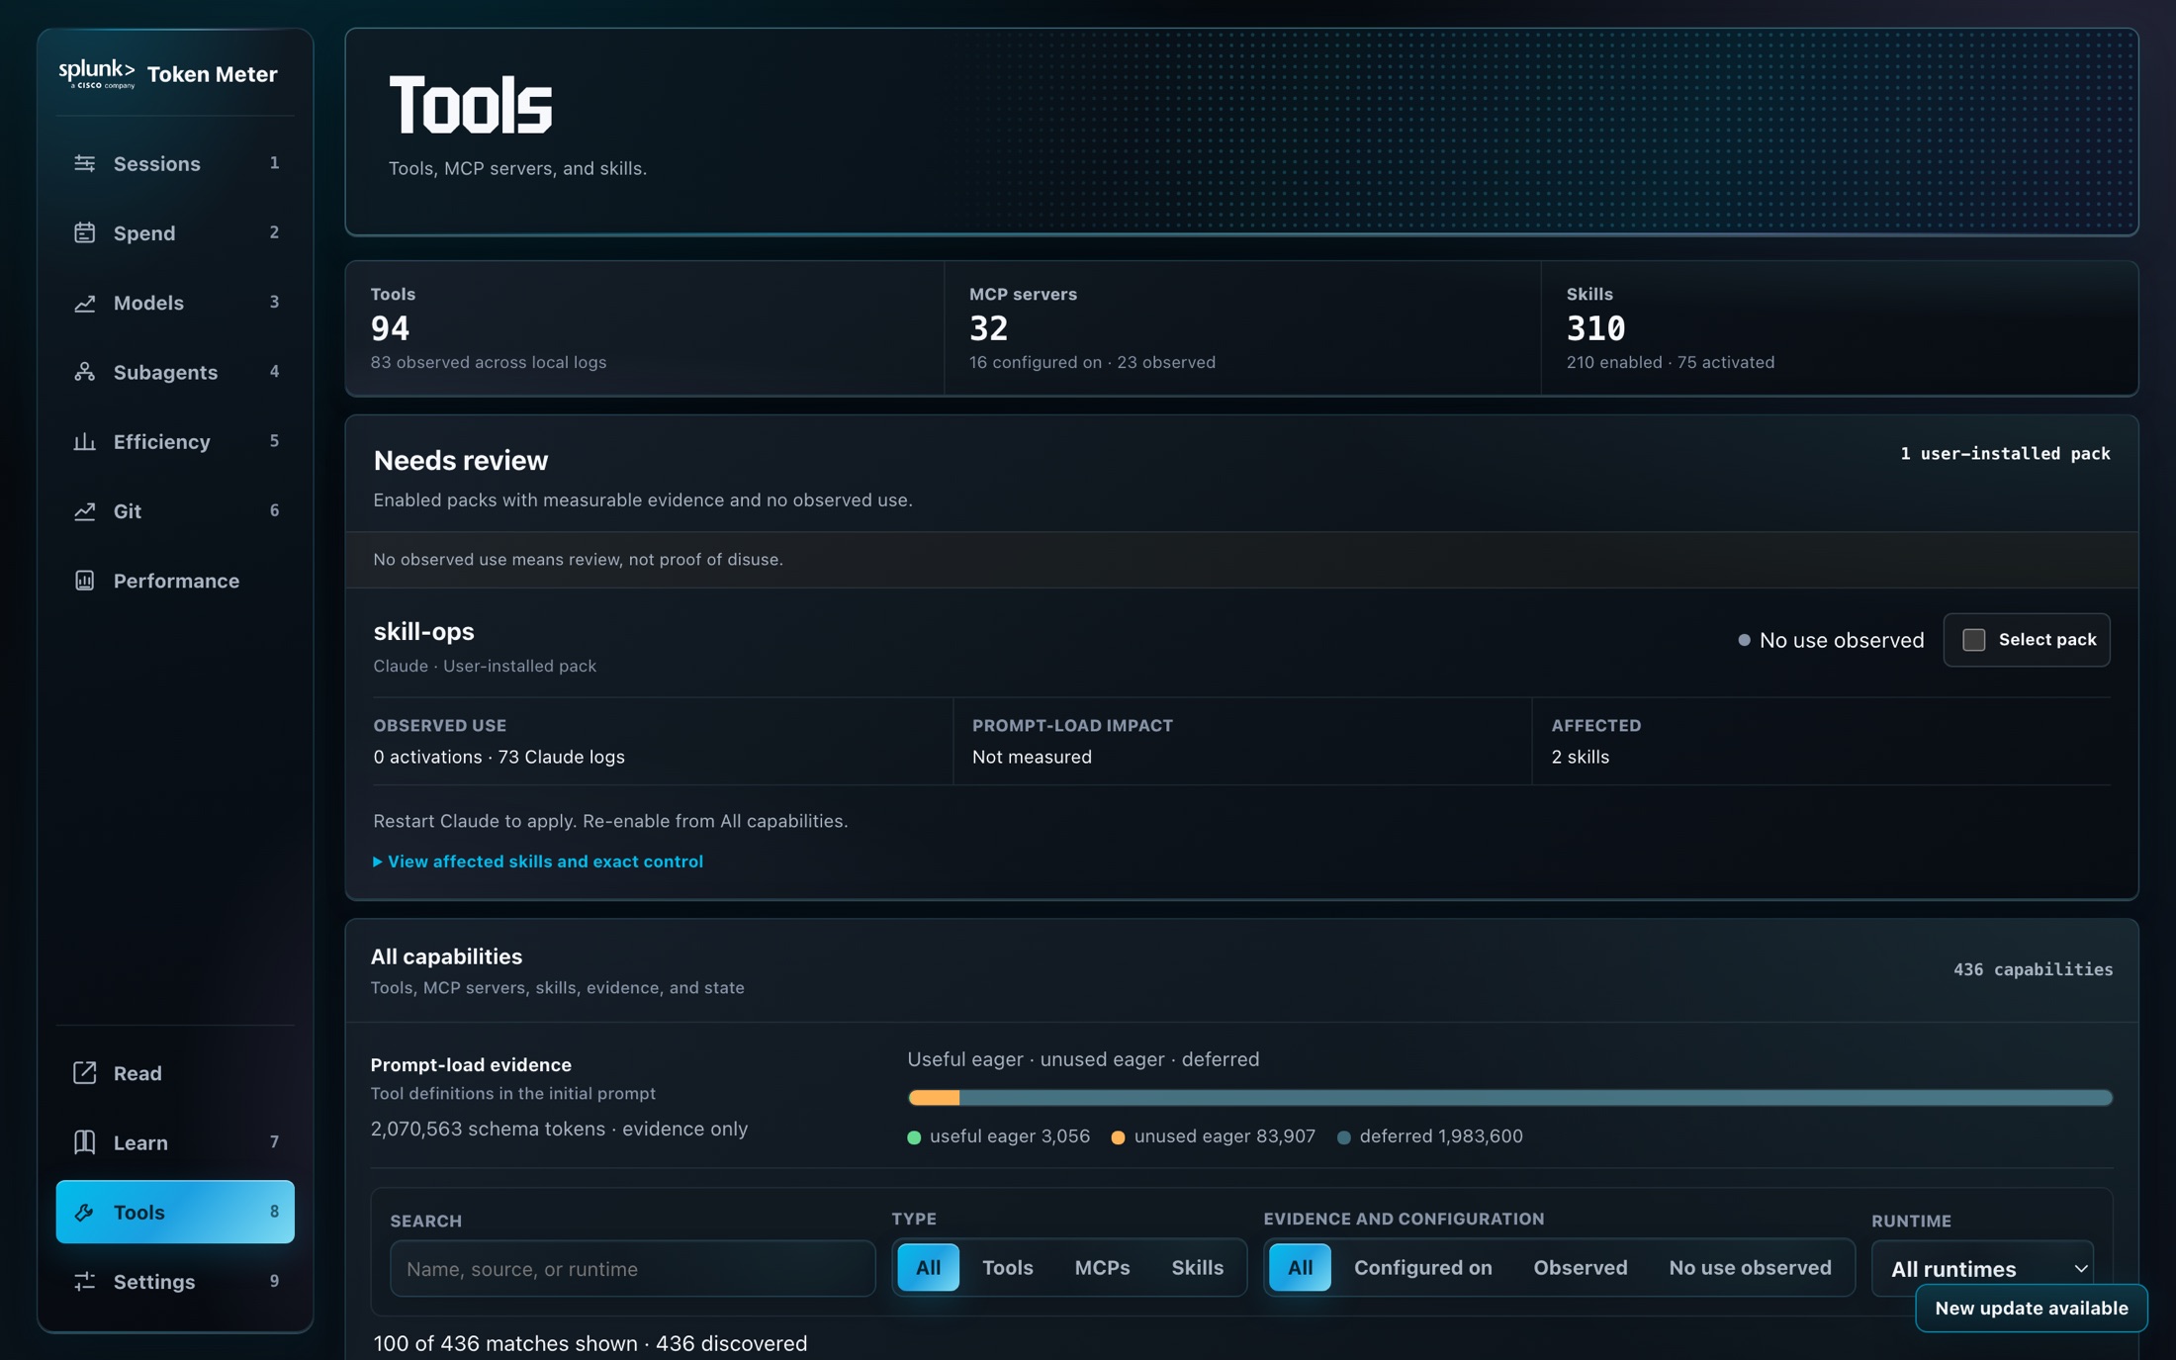Viewport: 2176px width, 1360px height.
Task: Tick the Select pack checkbox for skill-ops
Action: pos(1973,640)
